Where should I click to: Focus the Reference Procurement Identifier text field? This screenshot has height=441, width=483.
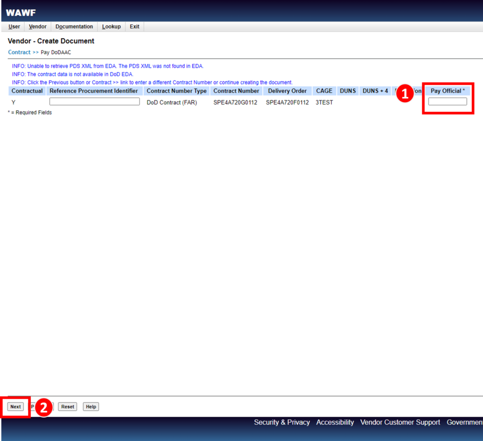click(94, 102)
